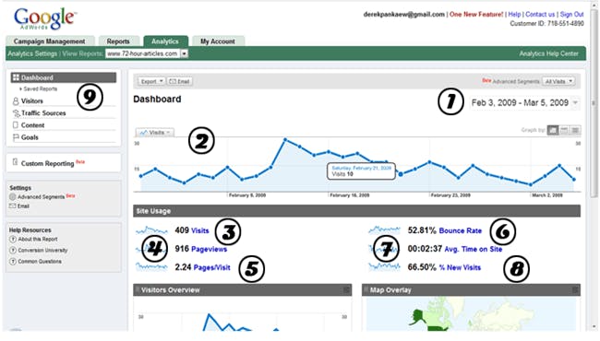The image size is (600, 341).
Task: Click the Customer ID text
Action: tap(546, 24)
